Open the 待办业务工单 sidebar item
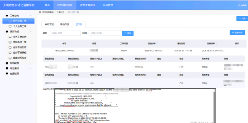 (18, 21)
